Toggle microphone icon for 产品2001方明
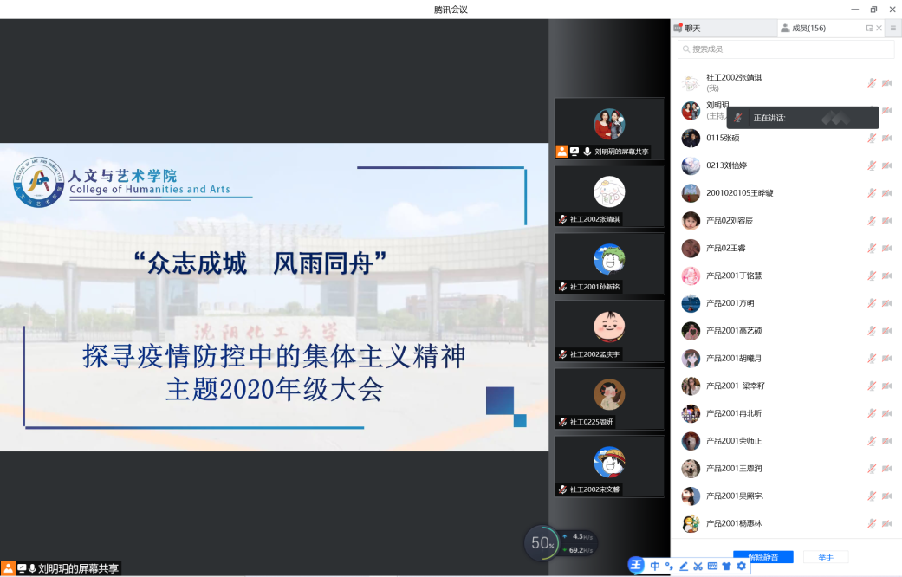Screen dimensions: 902x577 click(x=872, y=303)
